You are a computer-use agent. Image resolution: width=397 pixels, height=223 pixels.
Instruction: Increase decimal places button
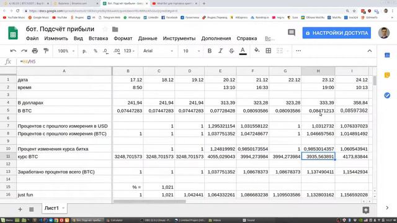(x=117, y=51)
